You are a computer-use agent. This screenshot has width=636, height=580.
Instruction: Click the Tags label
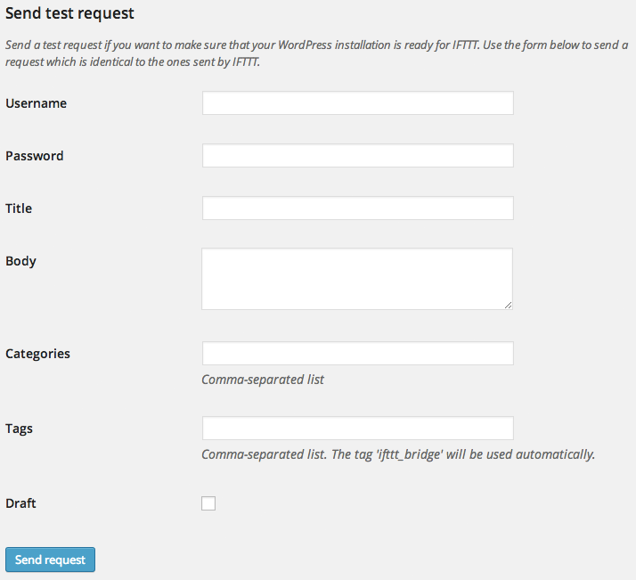(19, 429)
